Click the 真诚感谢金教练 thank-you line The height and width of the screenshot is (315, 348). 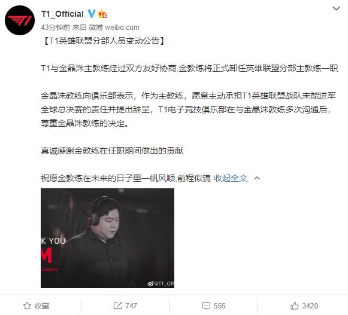pyautogui.click(x=112, y=151)
